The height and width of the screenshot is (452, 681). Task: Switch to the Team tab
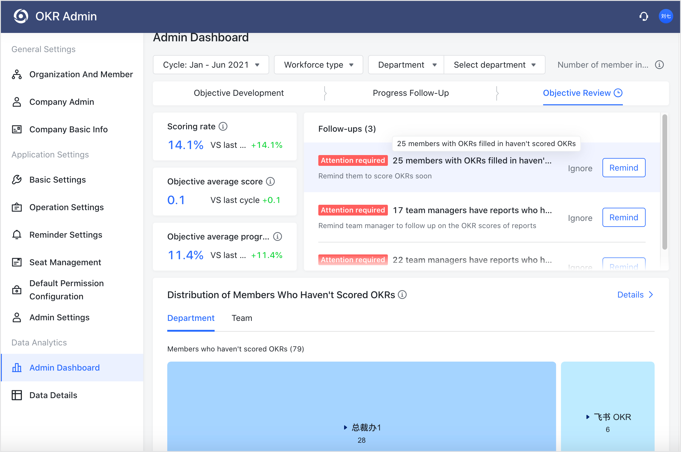(x=242, y=318)
